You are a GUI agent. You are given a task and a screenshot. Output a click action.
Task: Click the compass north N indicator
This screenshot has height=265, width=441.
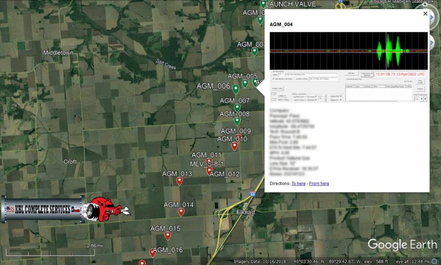click(x=425, y=4)
